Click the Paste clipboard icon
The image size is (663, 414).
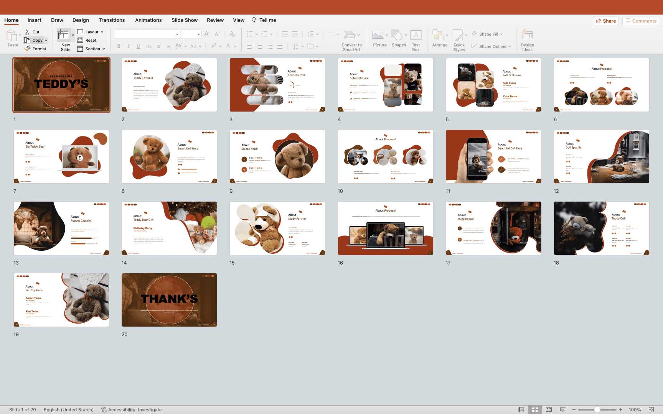point(12,36)
